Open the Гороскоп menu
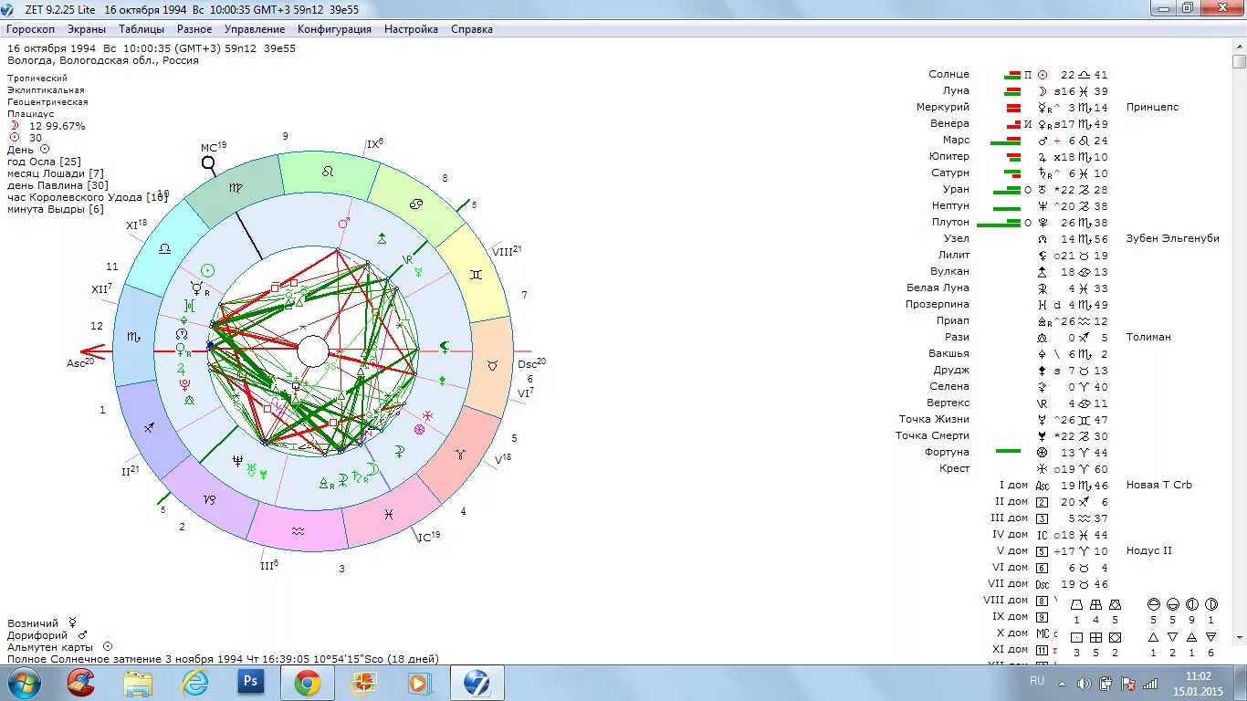Screen dimensions: 1247x701 (x=31, y=29)
